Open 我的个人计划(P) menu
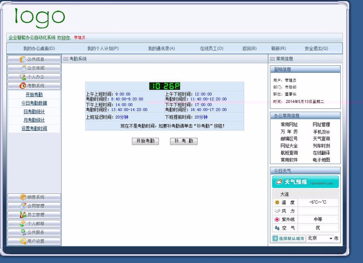Image resolution: width=363 pixels, height=263 pixels. 103,49
